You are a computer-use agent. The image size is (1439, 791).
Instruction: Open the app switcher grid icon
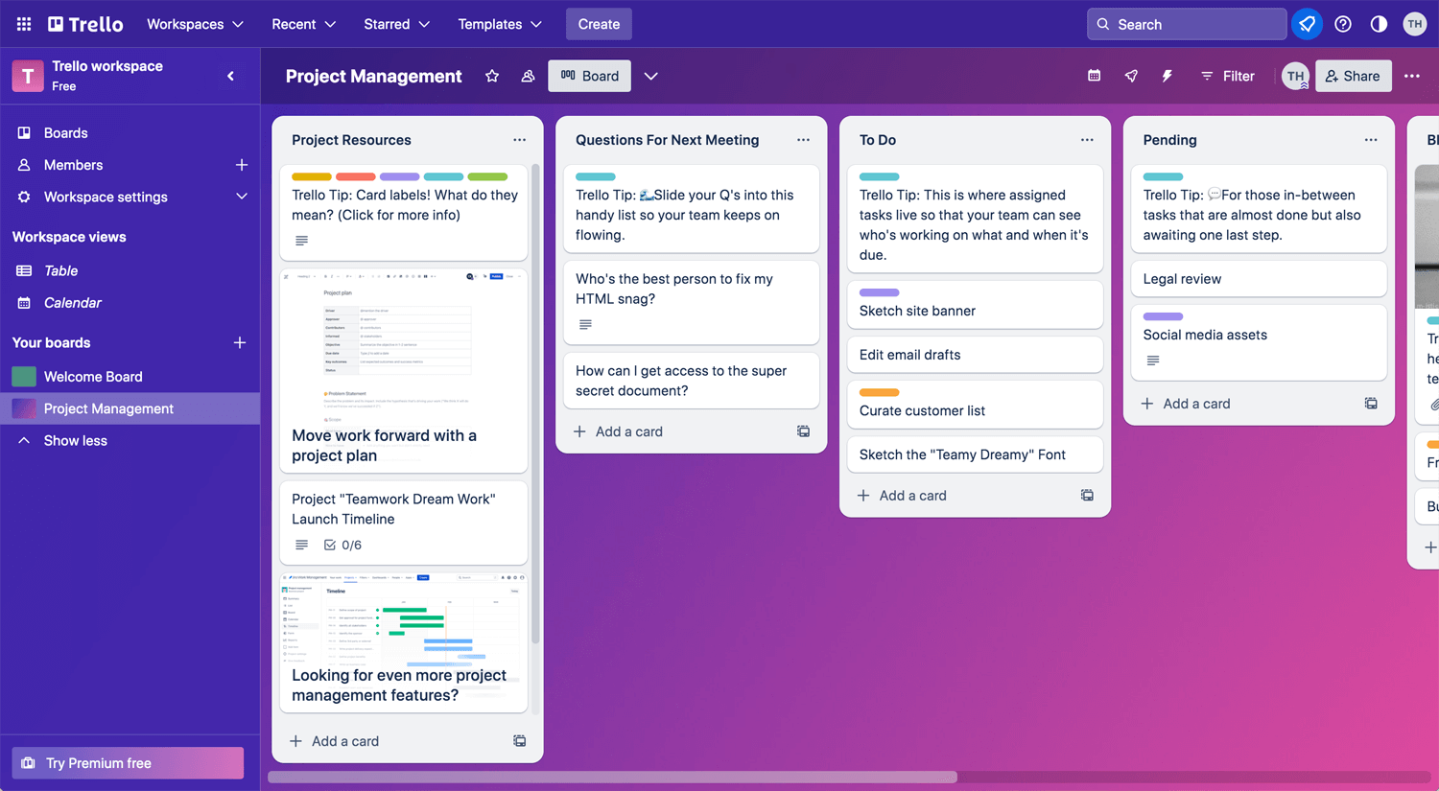click(x=24, y=24)
